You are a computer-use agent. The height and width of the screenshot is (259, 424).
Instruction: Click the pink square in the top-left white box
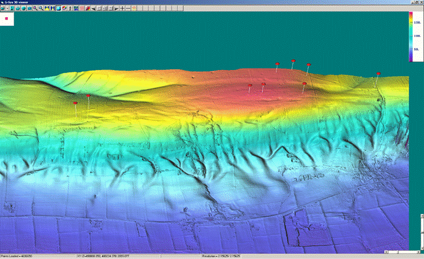[x=7, y=18]
